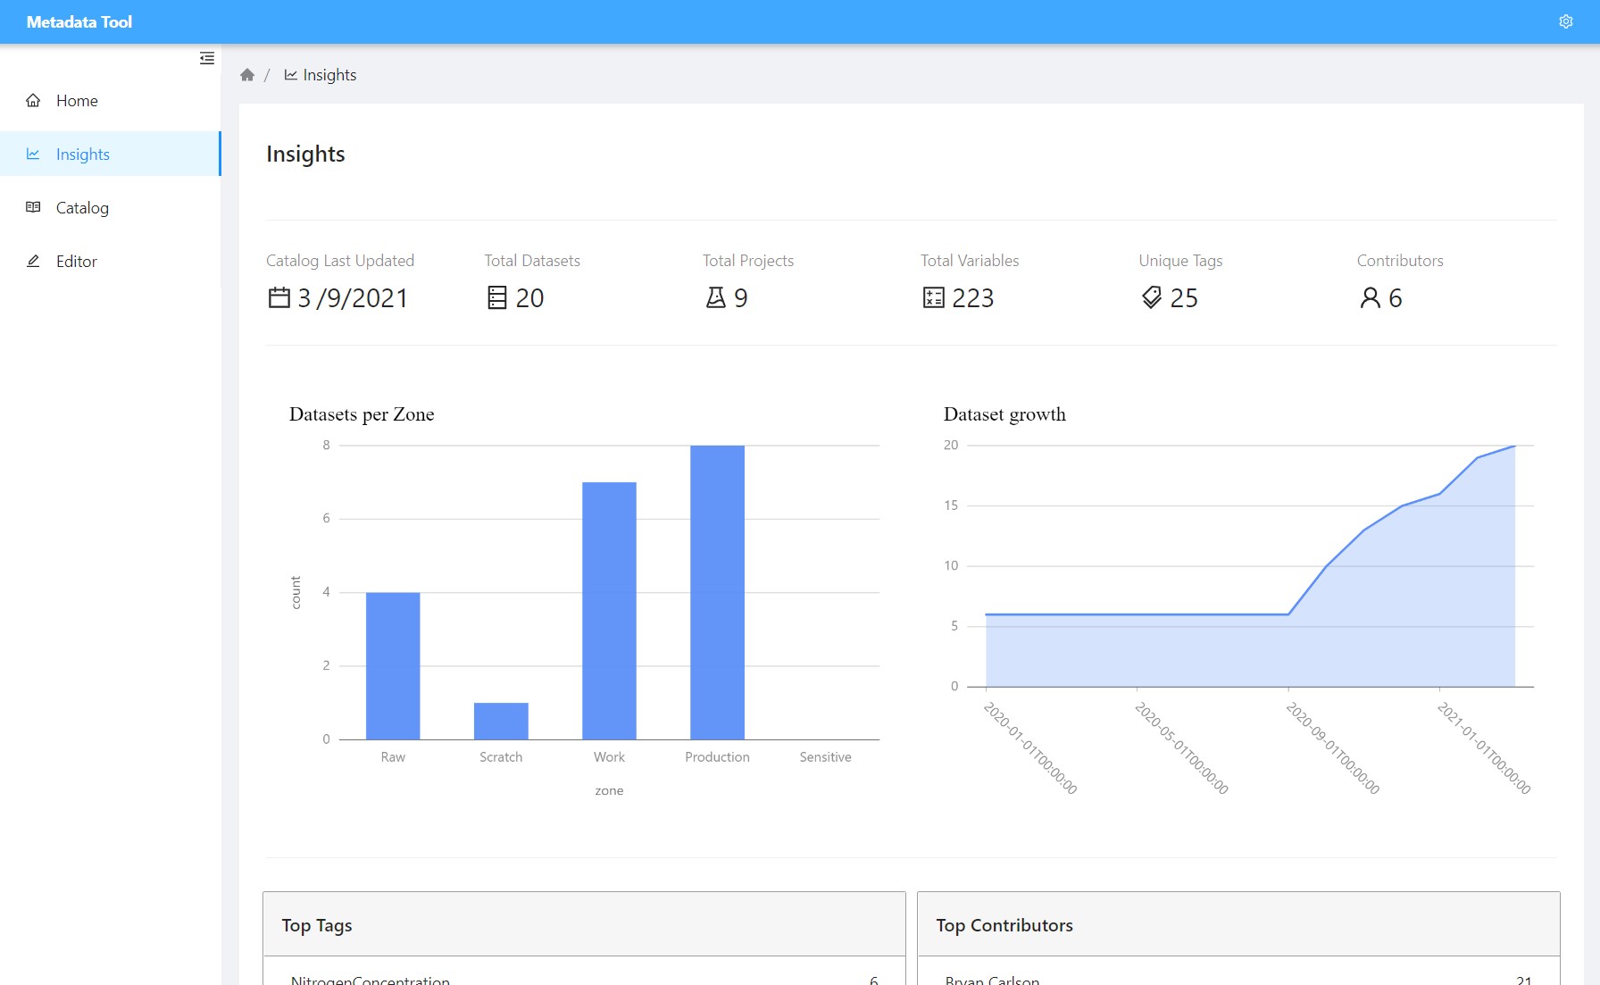Click the Top Contributors card header
1600x985 pixels.
tap(1238, 924)
